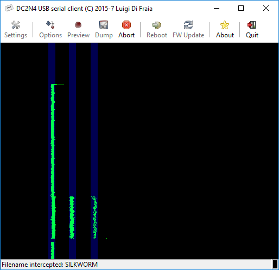Screen dimensions: 279x270
Task: Click the sparse dotted green trace
Action: pyautogui.click(x=94, y=218)
